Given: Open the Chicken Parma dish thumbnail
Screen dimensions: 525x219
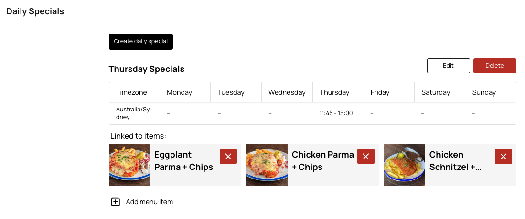Looking at the screenshot, I should (x=267, y=165).
